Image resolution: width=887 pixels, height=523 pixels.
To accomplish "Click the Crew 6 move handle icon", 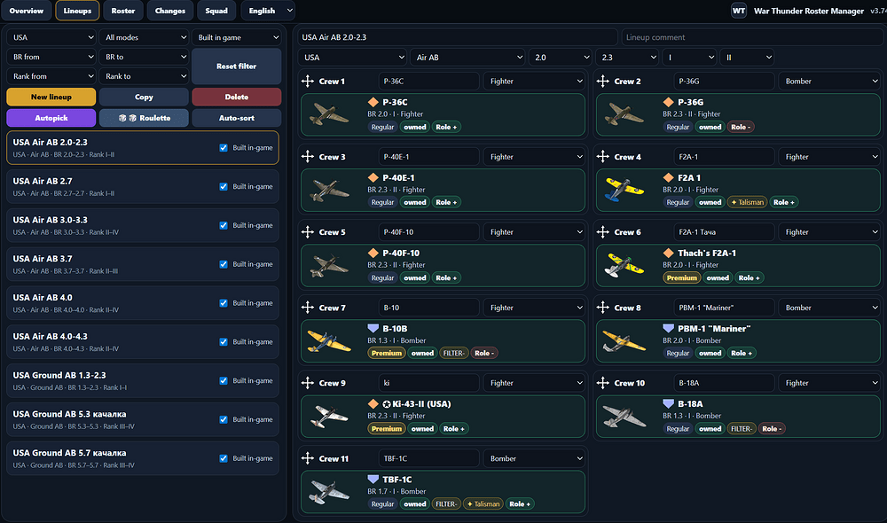I will [x=603, y=232].
